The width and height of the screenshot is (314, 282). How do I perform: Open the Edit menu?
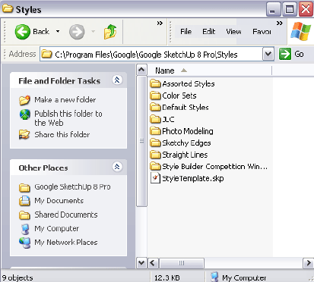tap(208, 32)
